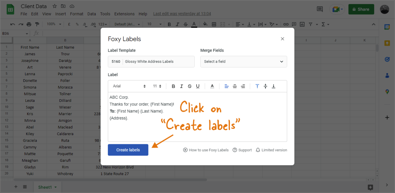This screenshot has width=395, height=193.
Task: Open Google Calendar in side panel
Action: (x=387, y=27)
